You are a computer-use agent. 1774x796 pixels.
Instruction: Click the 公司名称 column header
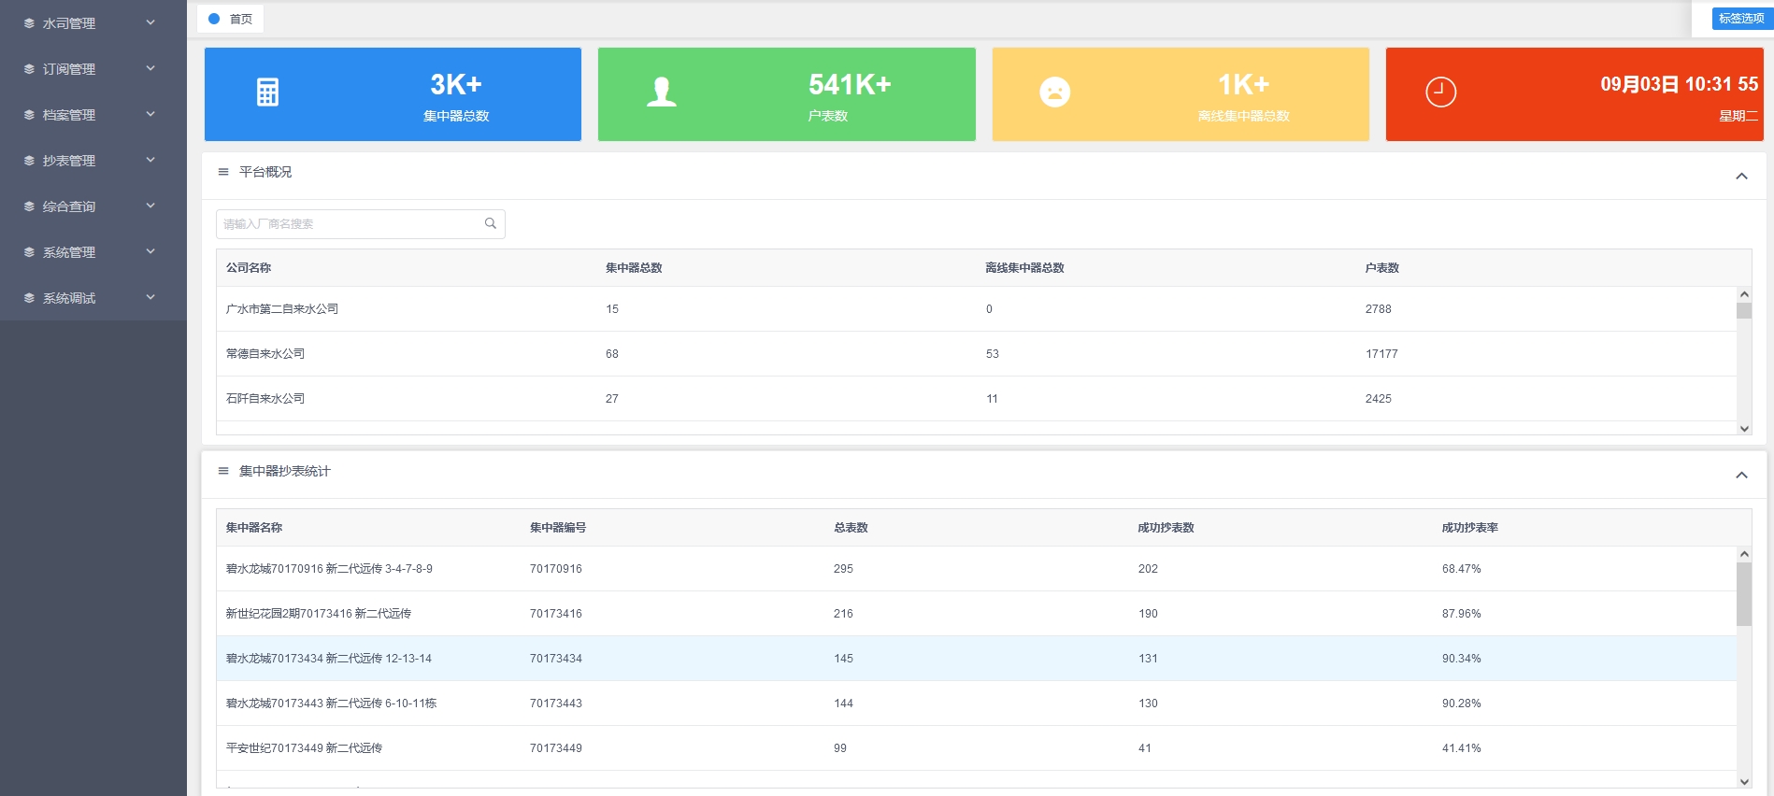click(249, 268)
